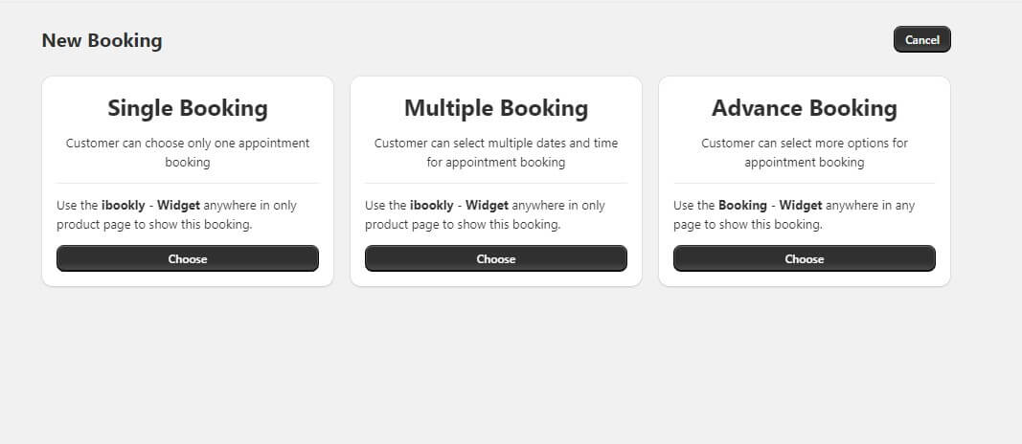1022x444 pixels.
Task: Click the 'select more options' description text
Action: (x=805, y=152)
